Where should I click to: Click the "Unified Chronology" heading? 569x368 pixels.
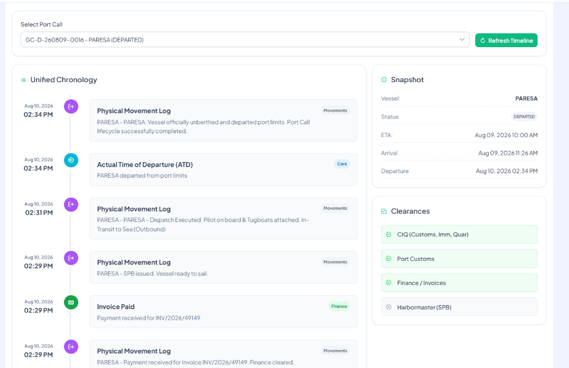tap(63, 80)
